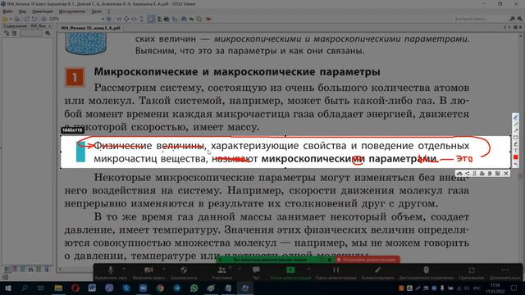525x295 pixels.
Task: Close the Lightshot capture selection
Action: point(506,173)
